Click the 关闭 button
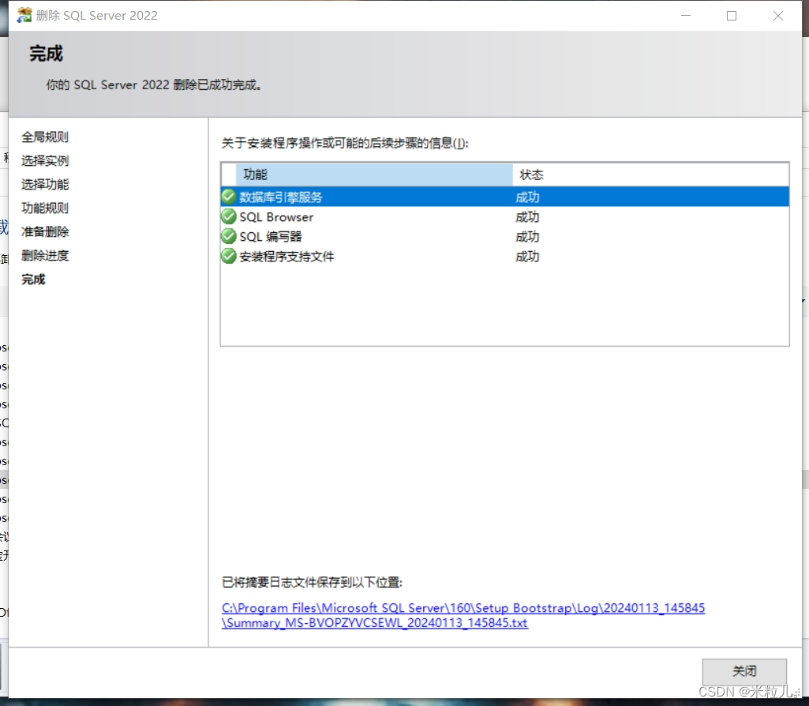Image resolution: width=809 pixels, height=706 pixels. click(744, 671)
